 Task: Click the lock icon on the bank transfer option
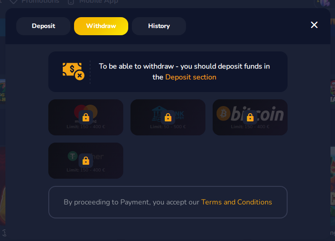coord(168,117)
